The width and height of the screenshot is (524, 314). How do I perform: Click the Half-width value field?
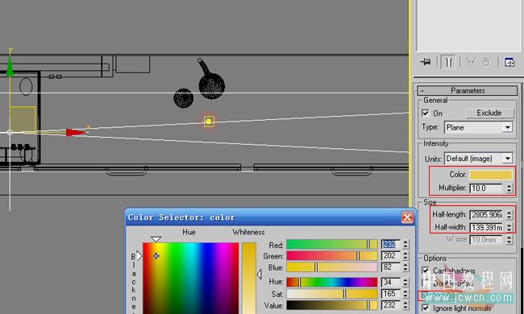coord(486,227)
